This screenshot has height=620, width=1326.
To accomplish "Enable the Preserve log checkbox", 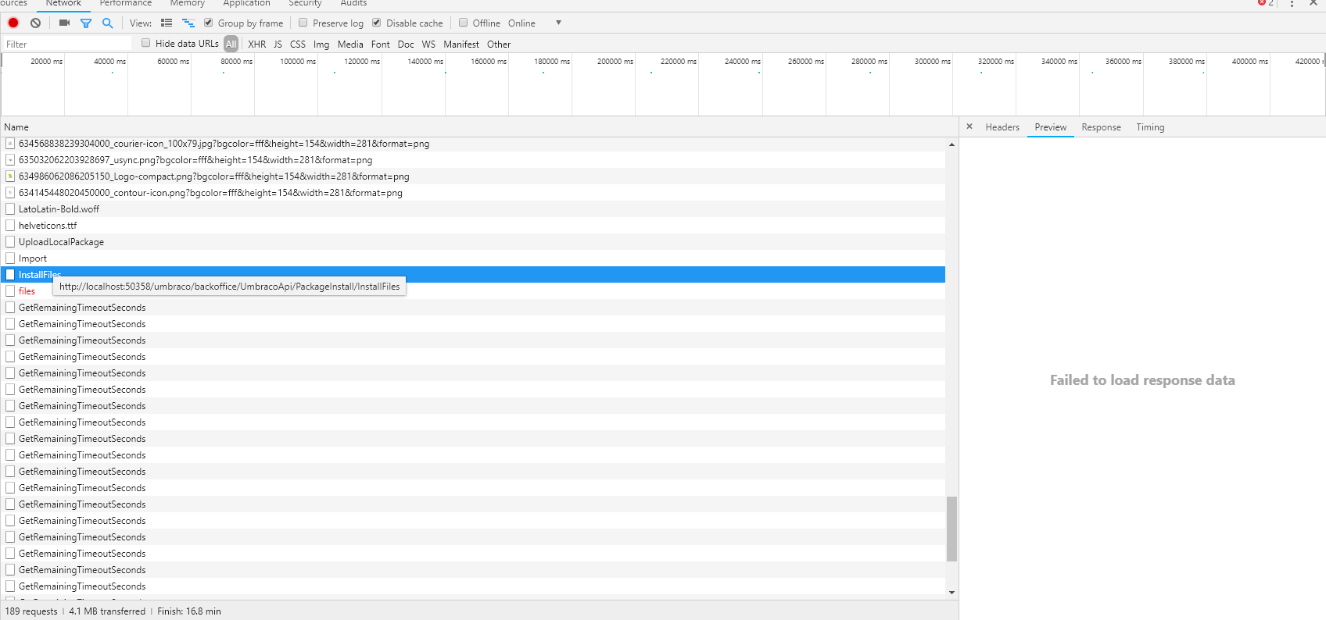I will tap(303, 23).
